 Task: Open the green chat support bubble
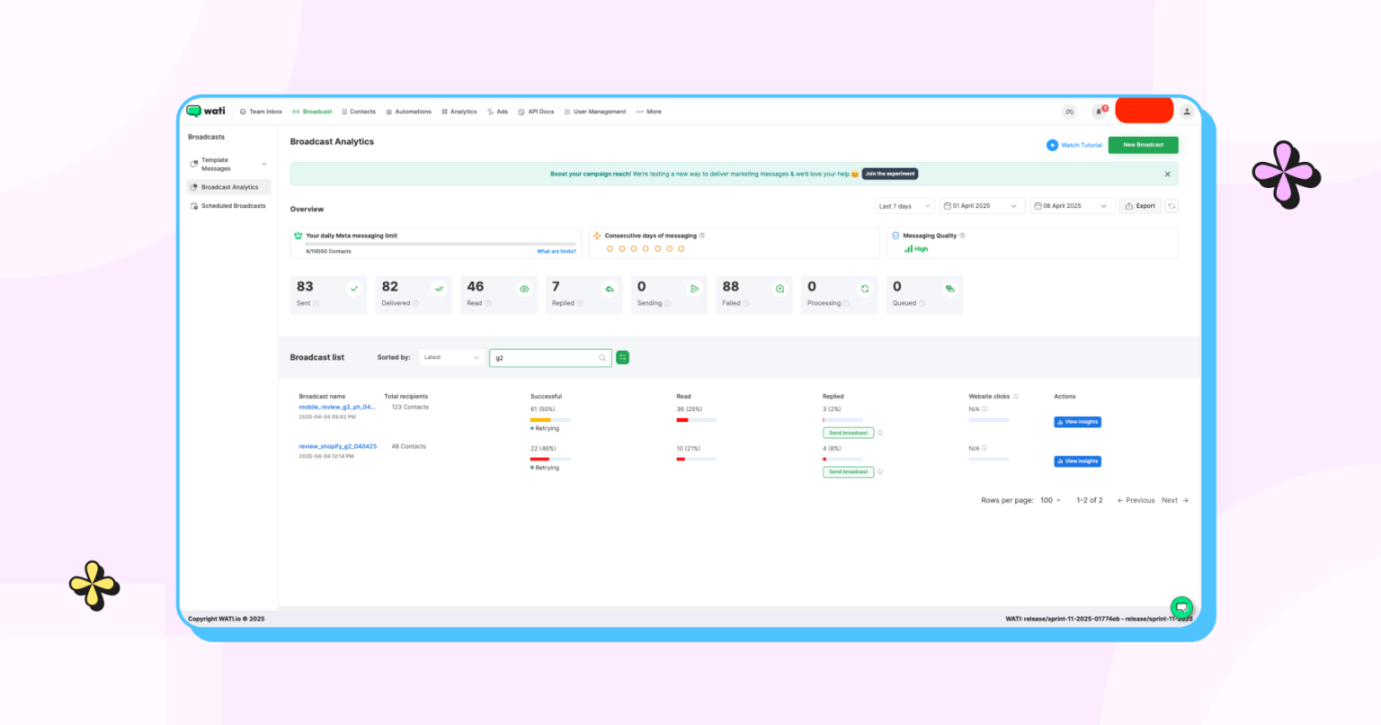tap(1181, 606)
